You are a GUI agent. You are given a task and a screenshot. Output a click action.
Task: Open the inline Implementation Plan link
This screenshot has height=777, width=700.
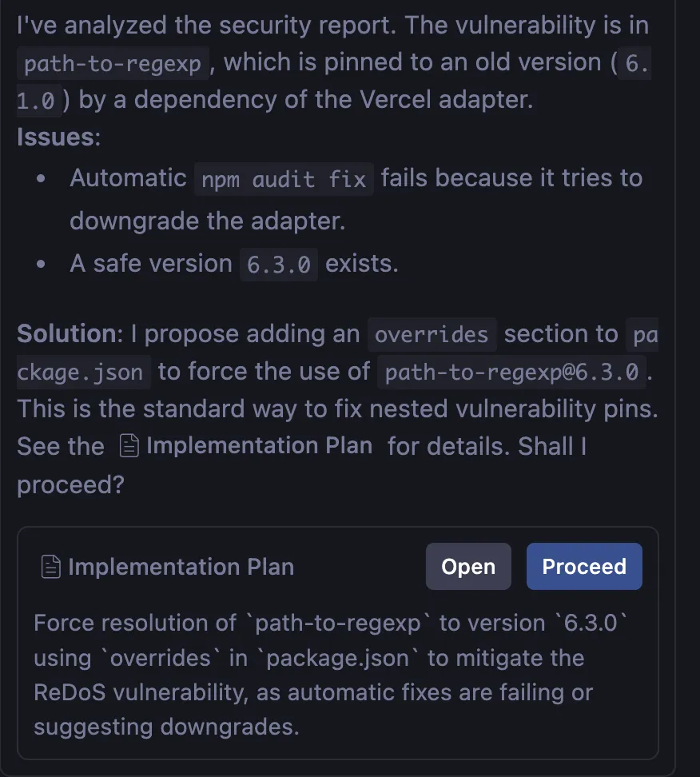coord(259,445)
